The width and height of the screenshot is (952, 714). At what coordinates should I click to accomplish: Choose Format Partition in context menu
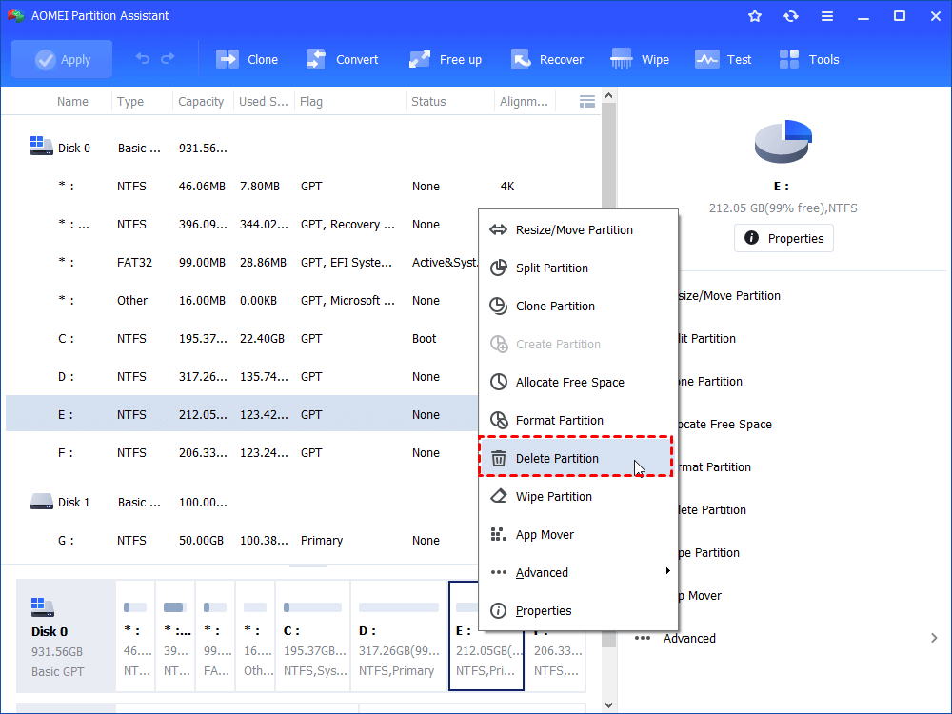(x=578, y=420)
